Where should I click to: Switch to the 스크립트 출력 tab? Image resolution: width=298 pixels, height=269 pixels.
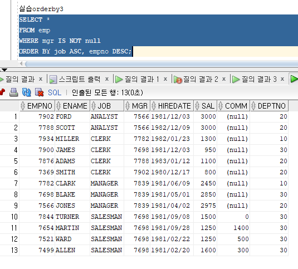[80, 79]
